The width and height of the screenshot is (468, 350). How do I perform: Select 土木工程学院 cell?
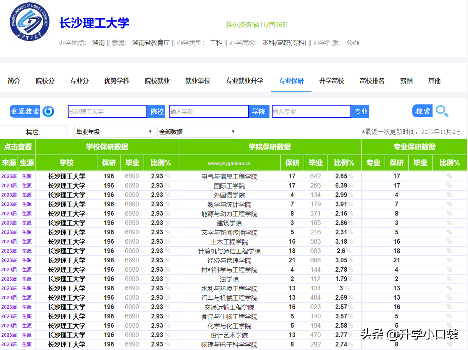229,242
